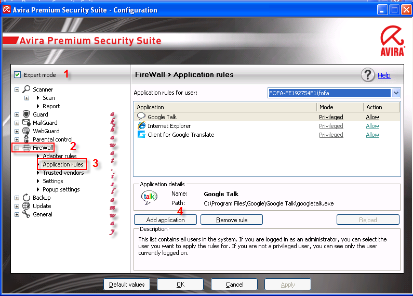Click the Application column header
This screenshot has height=296, width=413.
pos(225,107)
